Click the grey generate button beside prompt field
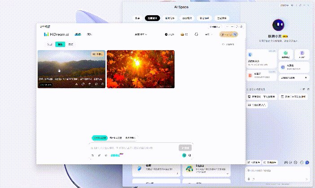315x188 pixels. point(185,148)
